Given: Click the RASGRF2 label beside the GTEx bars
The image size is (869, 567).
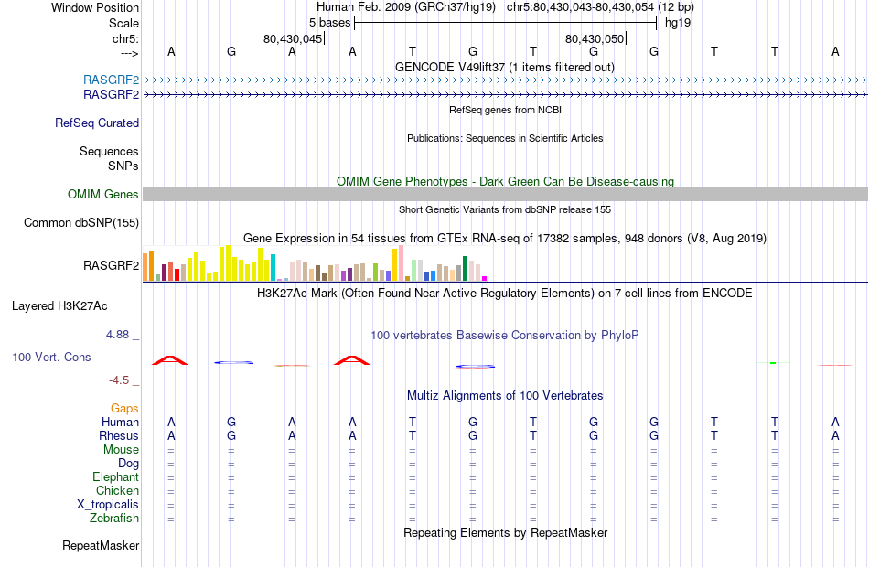Looking at the screenshot, I should pyautogui.click(x=111, y=265).
